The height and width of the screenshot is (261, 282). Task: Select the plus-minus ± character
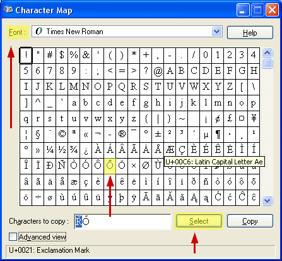[x=158, y=135]
